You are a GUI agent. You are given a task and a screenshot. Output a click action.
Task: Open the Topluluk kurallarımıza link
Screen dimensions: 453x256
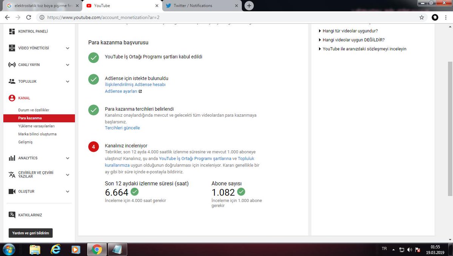click(180, 162)
